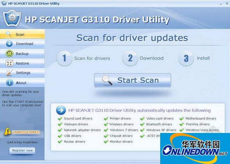Click the "Windows Vista drivers" text
Viewport: 230px width, 164px height.
click(202, 130)
